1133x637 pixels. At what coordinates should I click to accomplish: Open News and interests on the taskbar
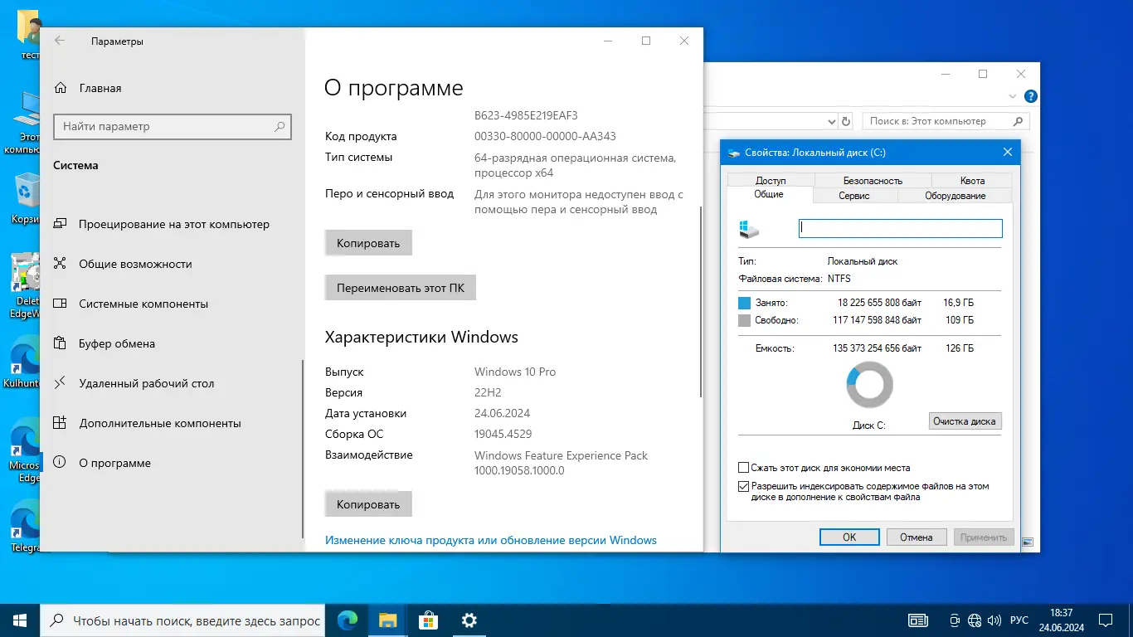pyautogui.click(x=917, y=620)
